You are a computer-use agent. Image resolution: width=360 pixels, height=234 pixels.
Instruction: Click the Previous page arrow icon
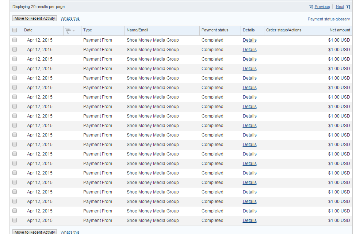pos(311,7)
